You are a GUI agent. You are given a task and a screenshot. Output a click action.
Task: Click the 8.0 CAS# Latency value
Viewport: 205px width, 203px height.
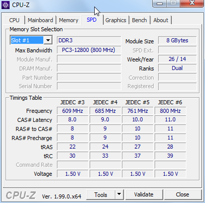click(73, 119)
